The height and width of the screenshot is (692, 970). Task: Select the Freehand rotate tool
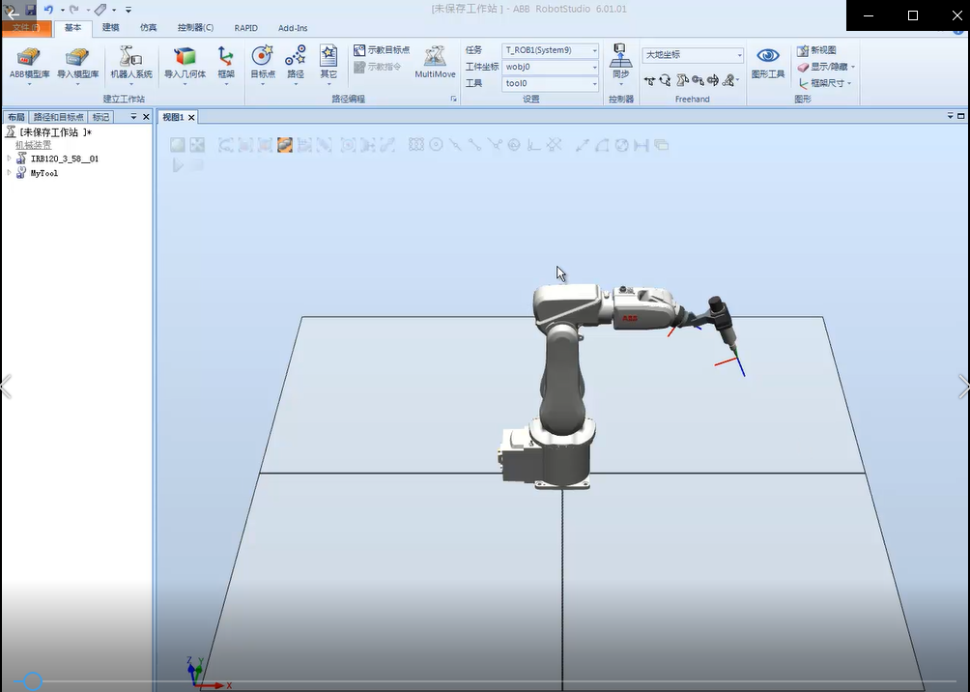pos(665,80)
